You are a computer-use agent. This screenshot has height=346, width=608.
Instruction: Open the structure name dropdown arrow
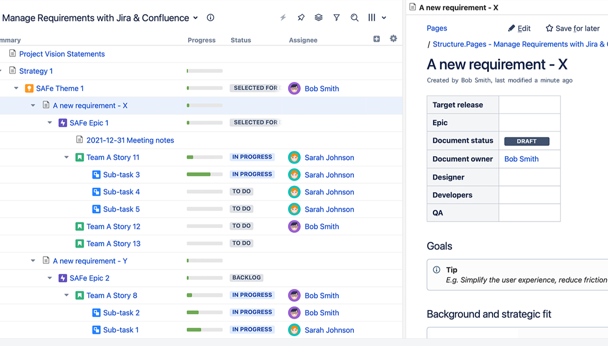(x=195, y=18)
